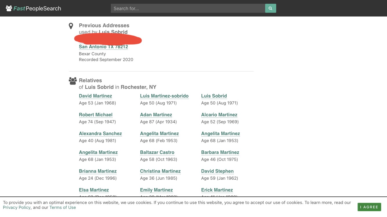Screen dimensions: 387x217
Task: Click Age 87 (Apr 1934) text
Action: click(158, 122)
